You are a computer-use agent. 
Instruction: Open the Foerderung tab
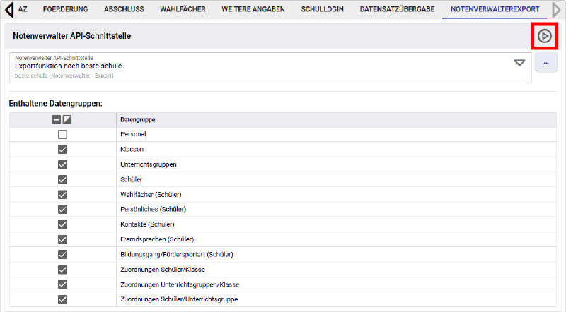[x=65, y=10]
